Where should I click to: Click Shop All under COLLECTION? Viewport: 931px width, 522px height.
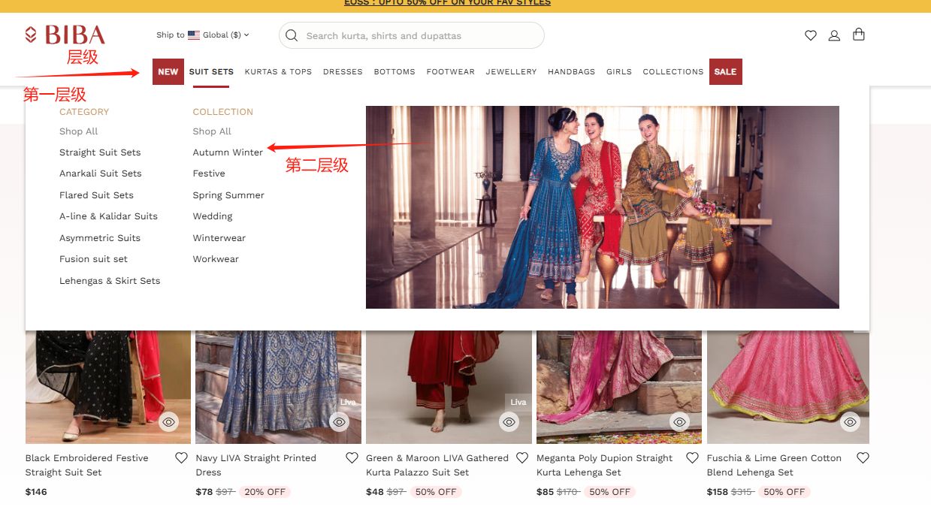(212, 131)
